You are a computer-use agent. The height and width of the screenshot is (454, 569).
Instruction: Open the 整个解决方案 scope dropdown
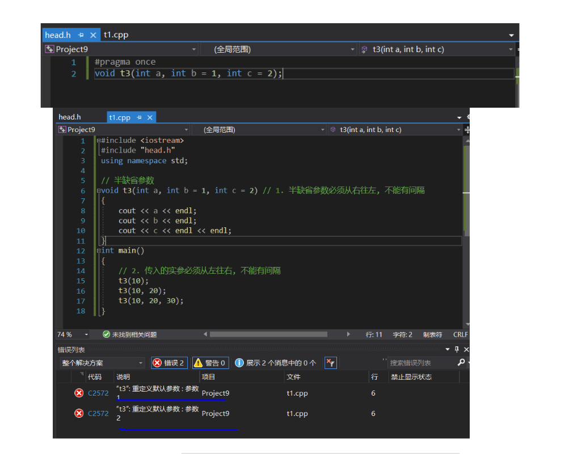(x=102, y=363)
